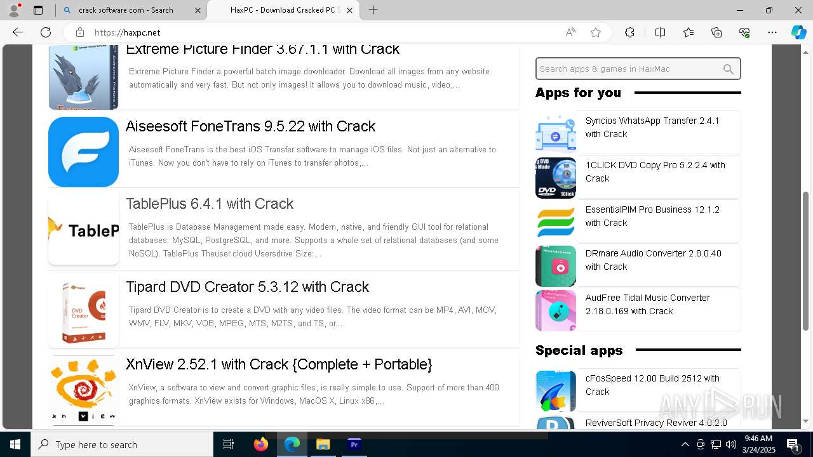Click the page vertical scrollbar thumb
813x457 pixels.
pyautogui.click(x=806, y=260)
